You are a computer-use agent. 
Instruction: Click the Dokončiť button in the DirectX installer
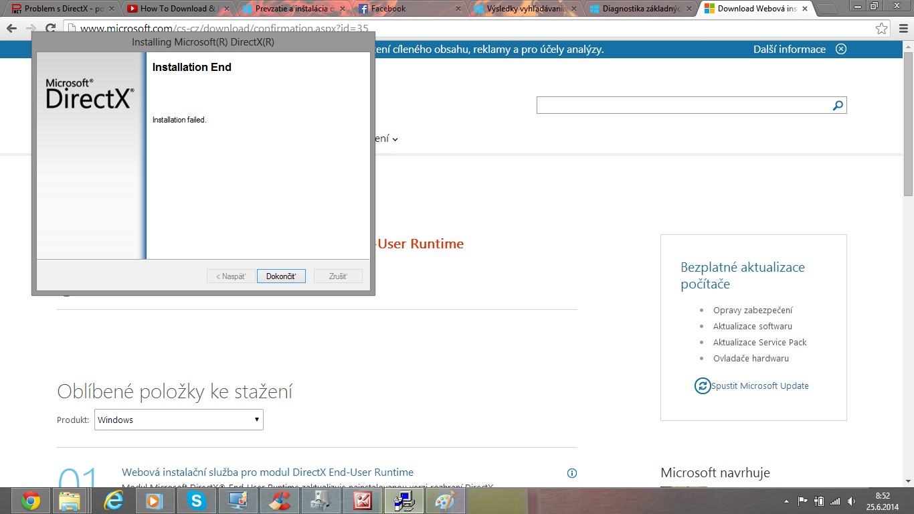[281, 276]
